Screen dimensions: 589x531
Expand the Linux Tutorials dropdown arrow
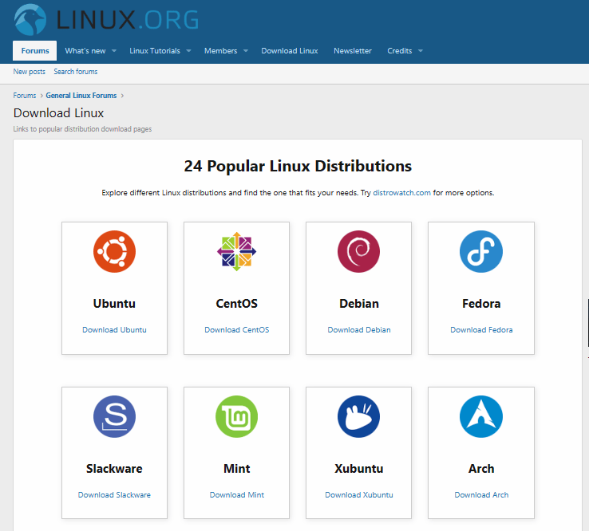[x=189, y=51]
